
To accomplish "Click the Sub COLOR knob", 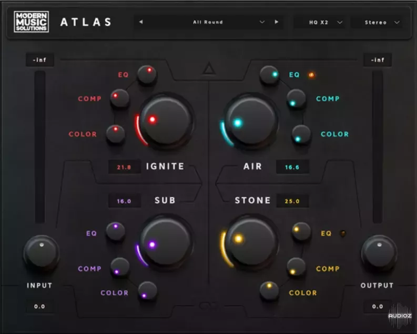I will point(148,291).
